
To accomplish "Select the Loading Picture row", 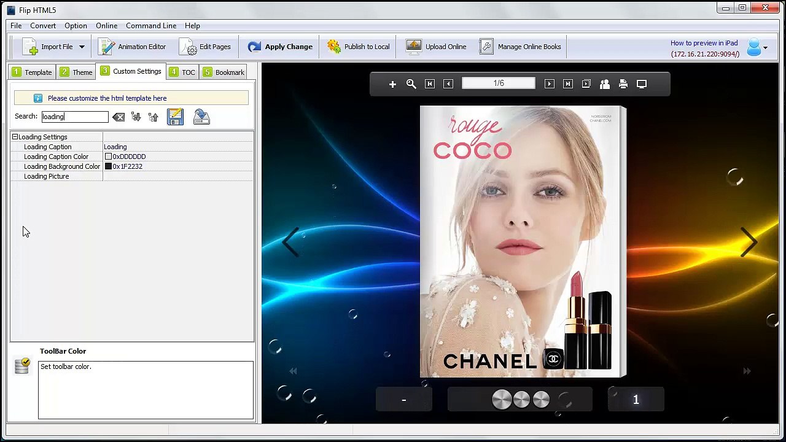I will click(132, 176).
